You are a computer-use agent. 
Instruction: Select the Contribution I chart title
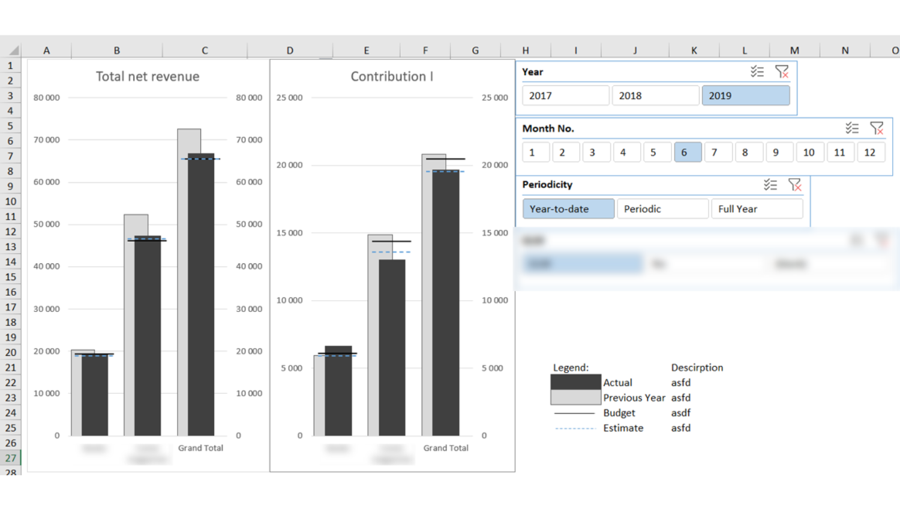click(392, 77)
